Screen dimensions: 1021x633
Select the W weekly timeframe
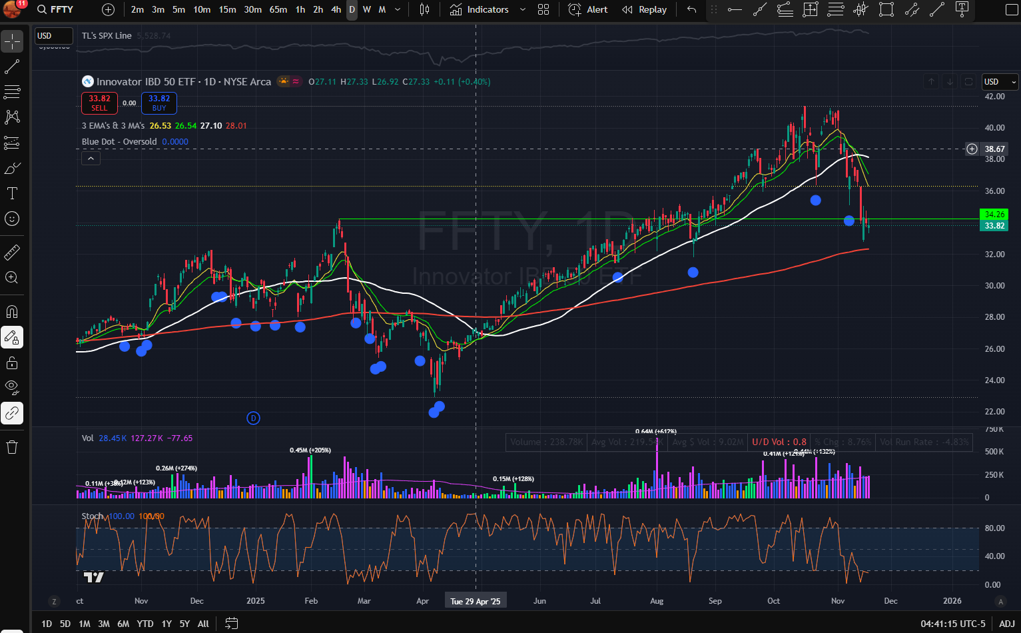[x=367, y=9]
